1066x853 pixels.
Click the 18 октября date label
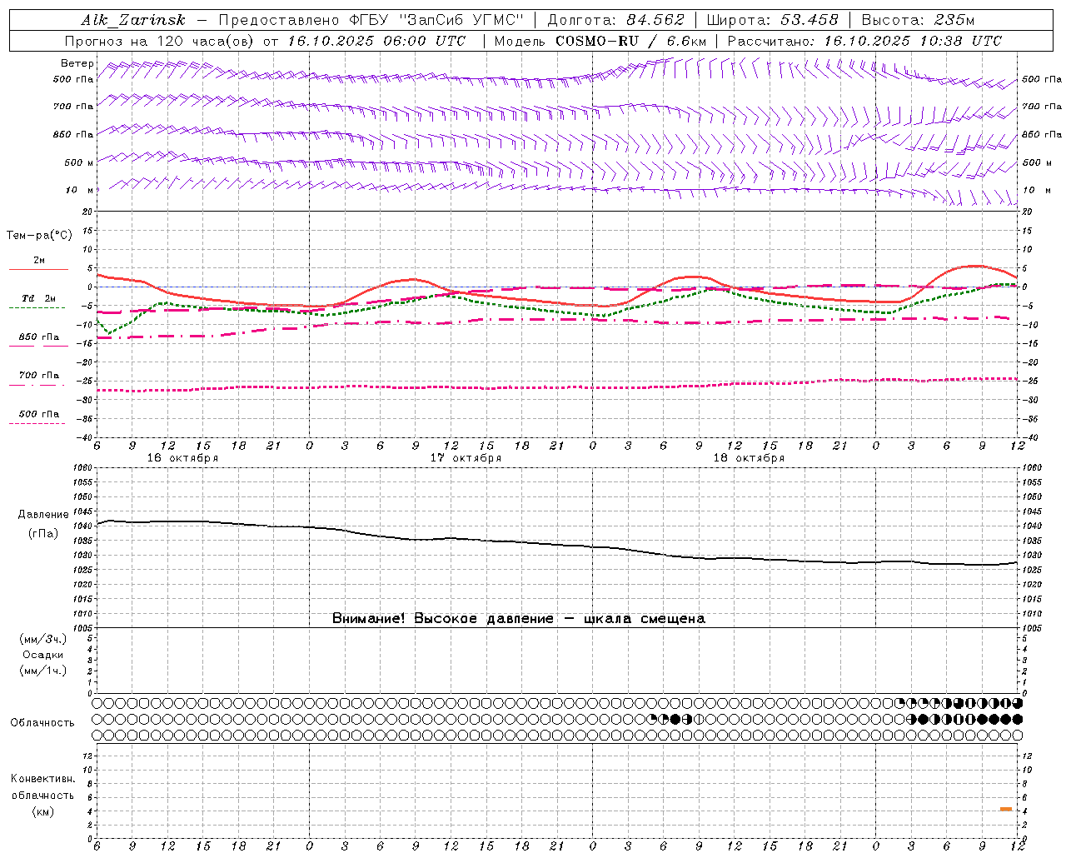[749, 458]
